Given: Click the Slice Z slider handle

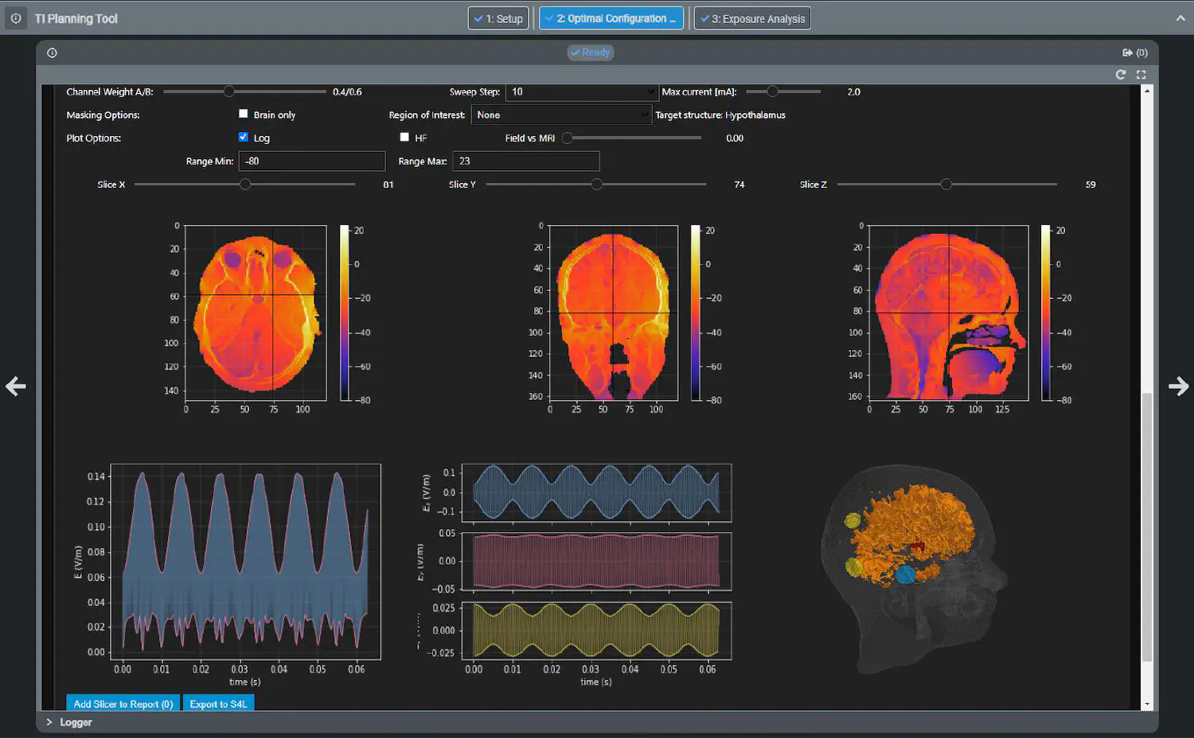Looking at the screenshot, I should tap(946, 184).
